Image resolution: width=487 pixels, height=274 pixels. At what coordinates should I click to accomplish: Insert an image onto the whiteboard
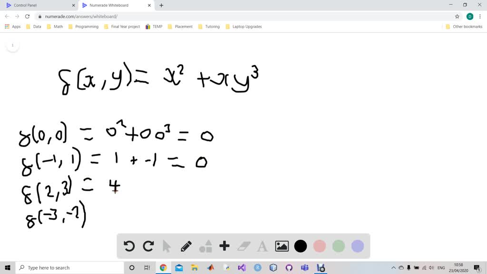[282, 246]
